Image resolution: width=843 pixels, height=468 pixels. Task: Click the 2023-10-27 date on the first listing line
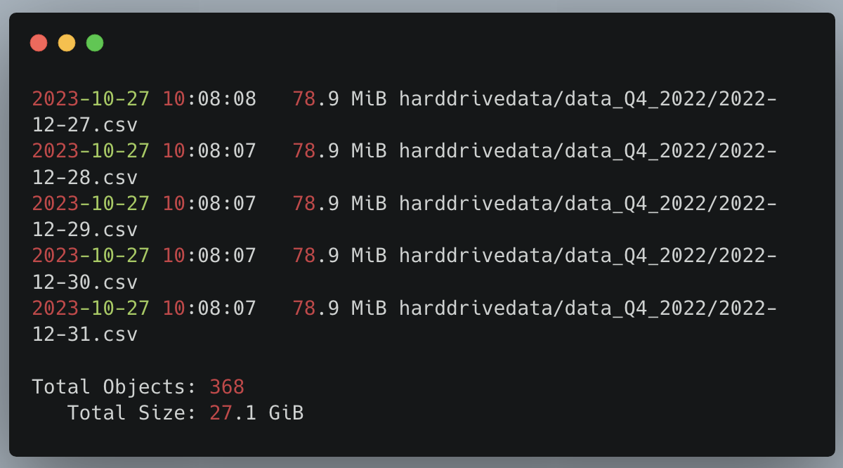click(x=91, y=99)
